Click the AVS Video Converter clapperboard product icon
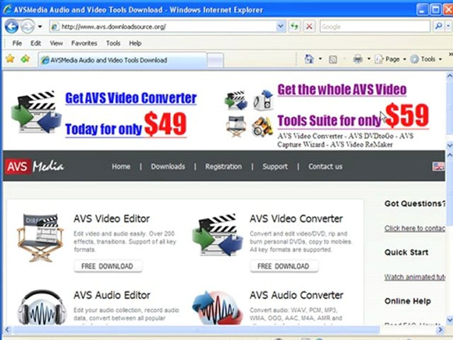 tap(218, 235)
